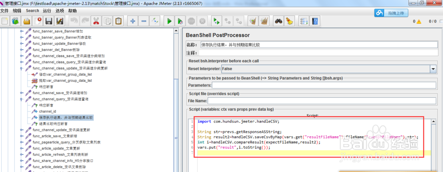Select func_article_refresh tree item
The width and height of the screenshot is (443, 172).
pyautogui.click(x=60, y=154)
